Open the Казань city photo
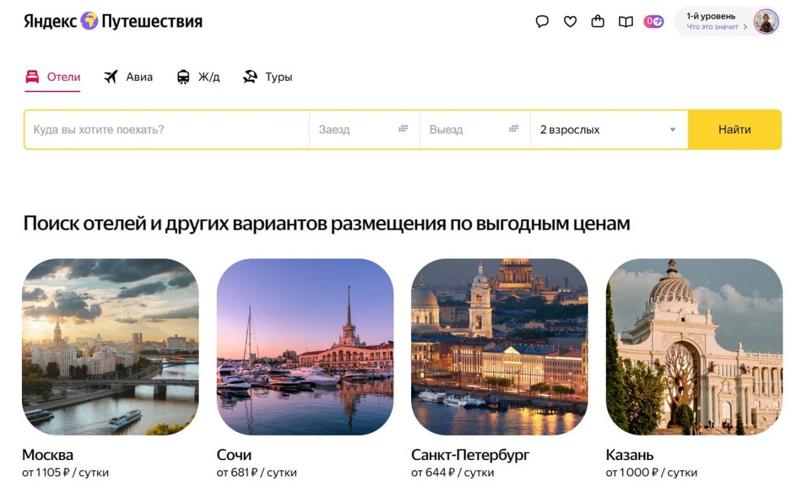Screen dimensions: 802x492 pyautogui.click(x=694, y=347)
